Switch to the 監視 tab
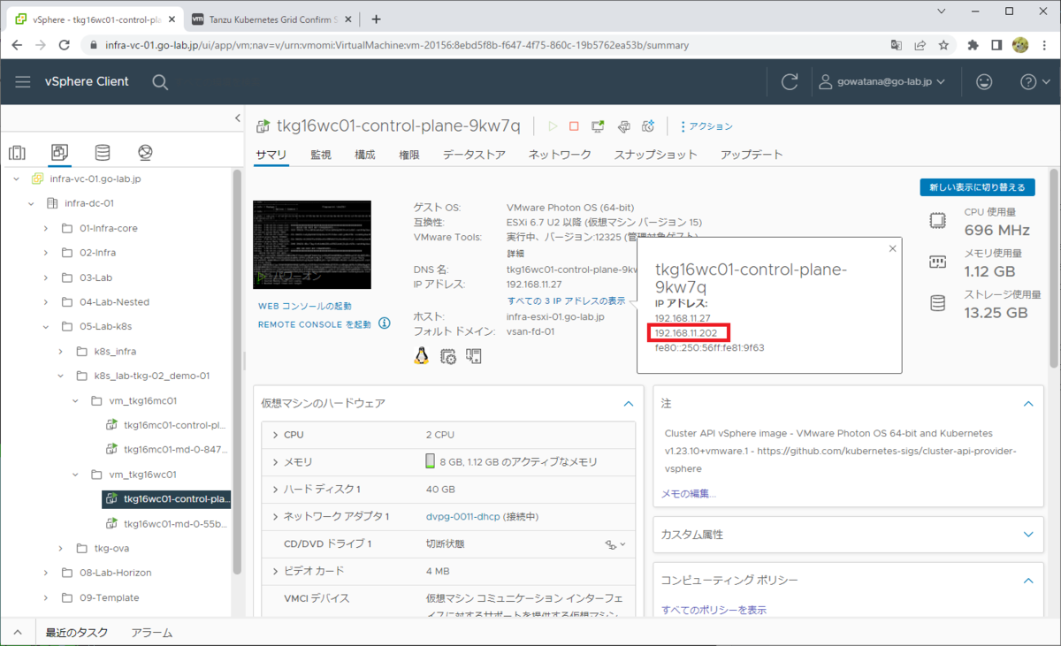 pos(321,155)
